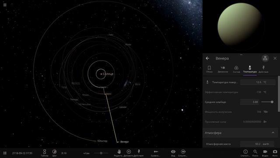This screenshot has height=158, width=280.
Task: Select the Юпитер label in the view
Action: click(102, 141)
